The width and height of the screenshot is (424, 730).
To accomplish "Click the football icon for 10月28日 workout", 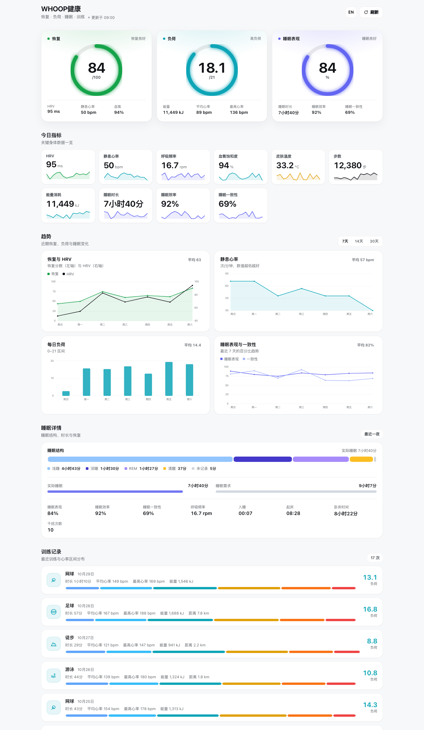I will [x=54, y=612].
